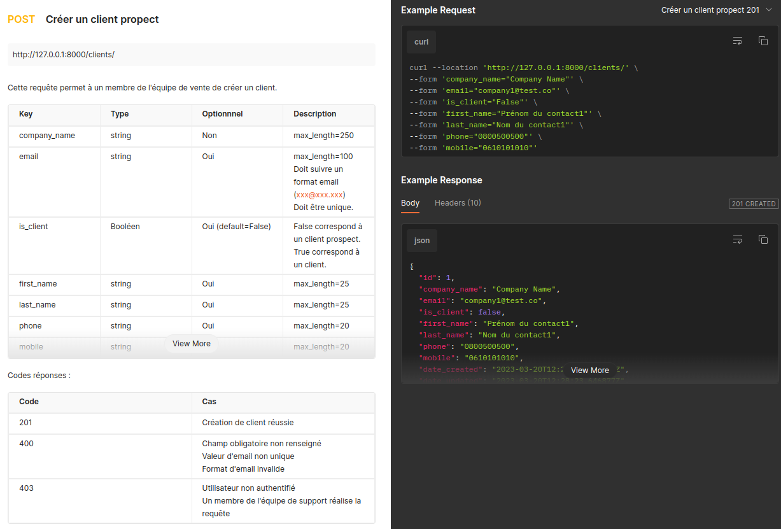The width and height of the screenshot is (781, 529).
Task: Click the orange POST method label
Action: click(x=21, y=20)
